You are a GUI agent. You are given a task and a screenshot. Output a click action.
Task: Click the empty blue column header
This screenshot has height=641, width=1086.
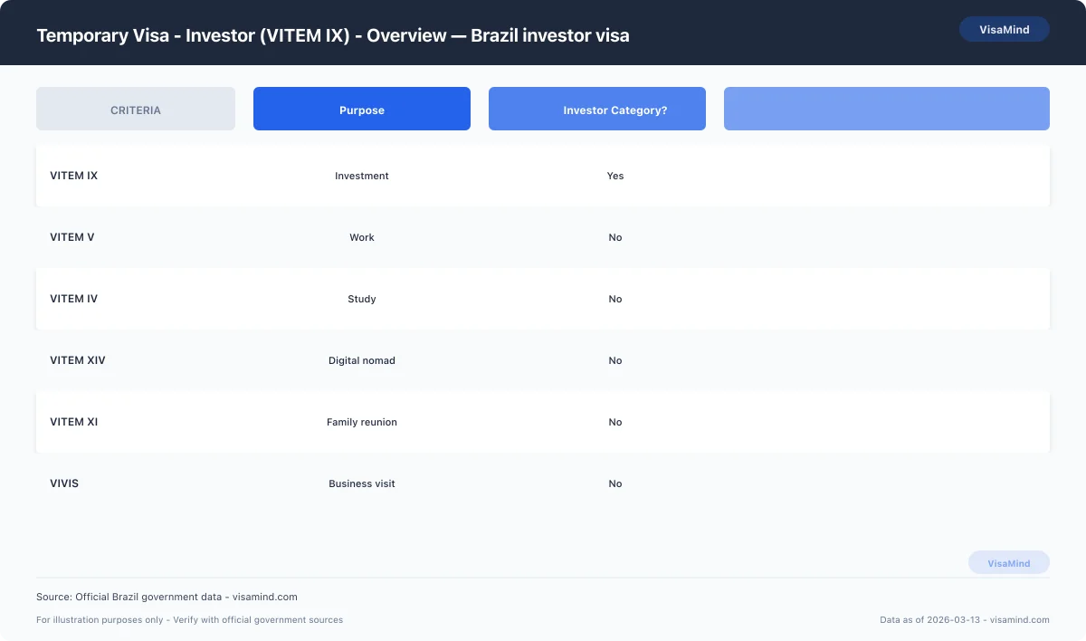tap(886, 109)
